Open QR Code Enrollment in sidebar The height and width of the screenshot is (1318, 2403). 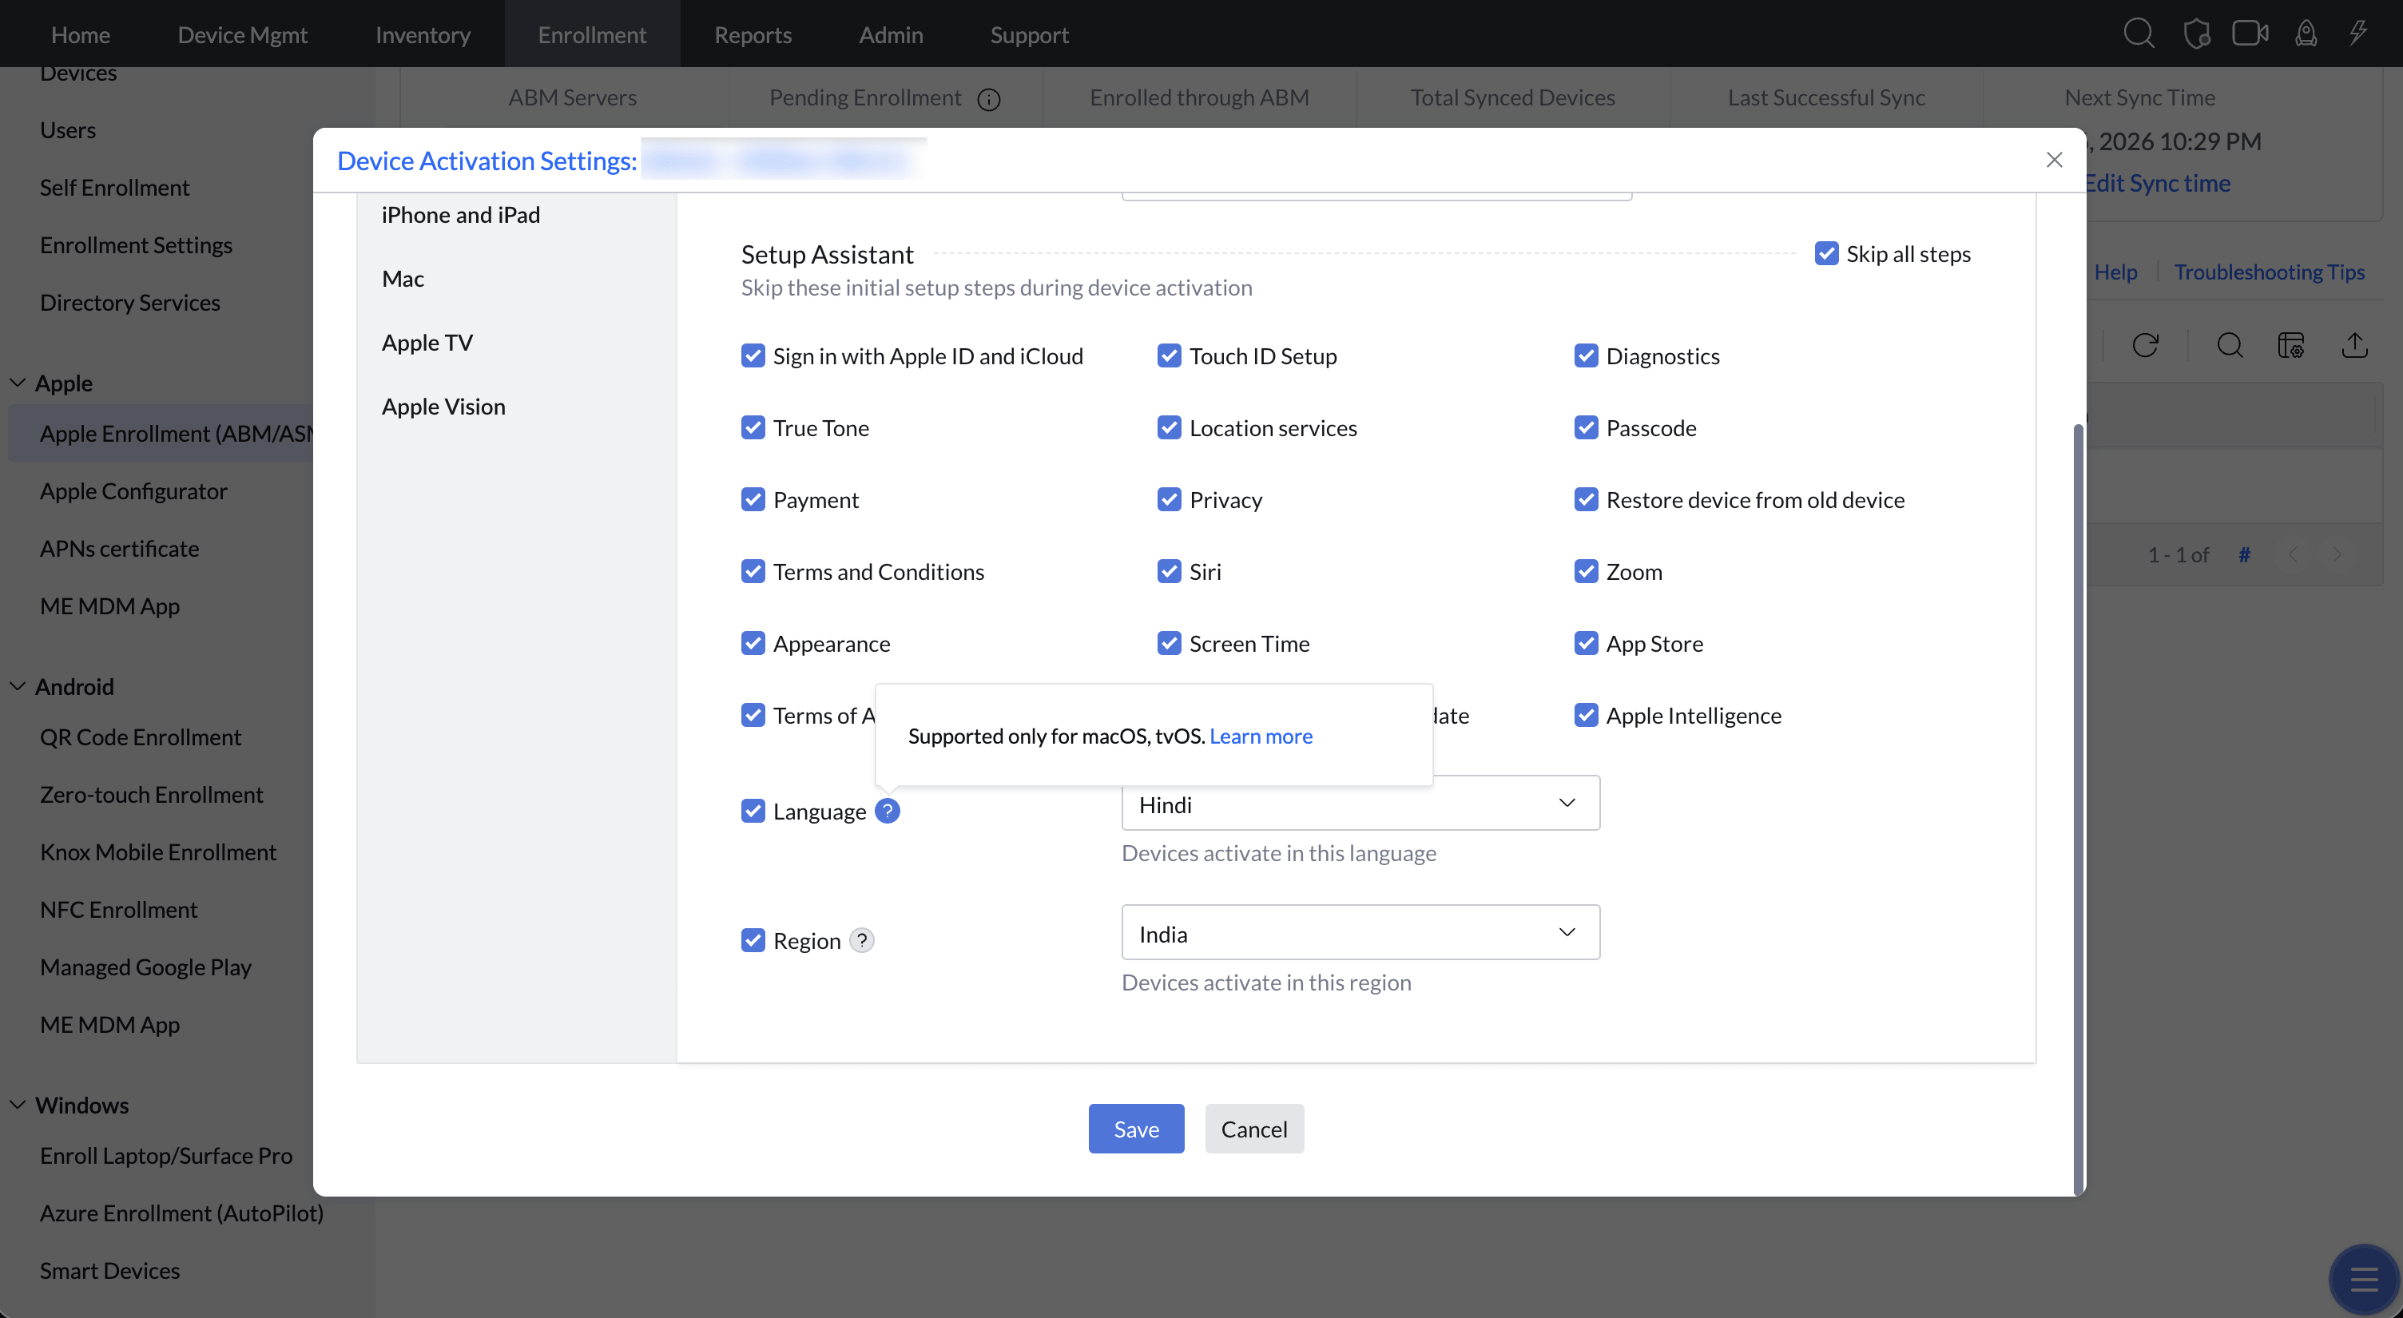pyautogui.click(x=140, y=737)
